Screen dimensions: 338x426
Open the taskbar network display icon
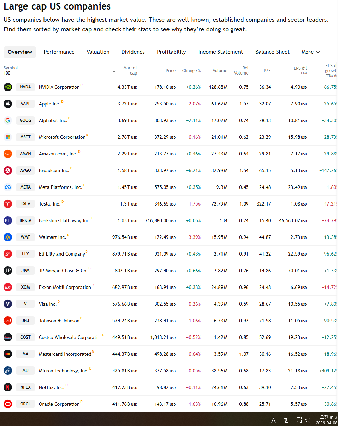tap(299, 420)
